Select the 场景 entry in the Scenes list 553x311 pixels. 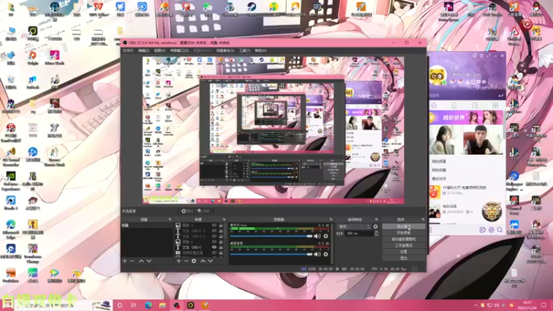[147, 225]
